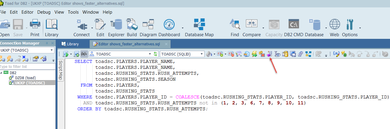Toggle the (x)= variables button
The width and height of the screenshot is (390, 129).
[84, 54]
